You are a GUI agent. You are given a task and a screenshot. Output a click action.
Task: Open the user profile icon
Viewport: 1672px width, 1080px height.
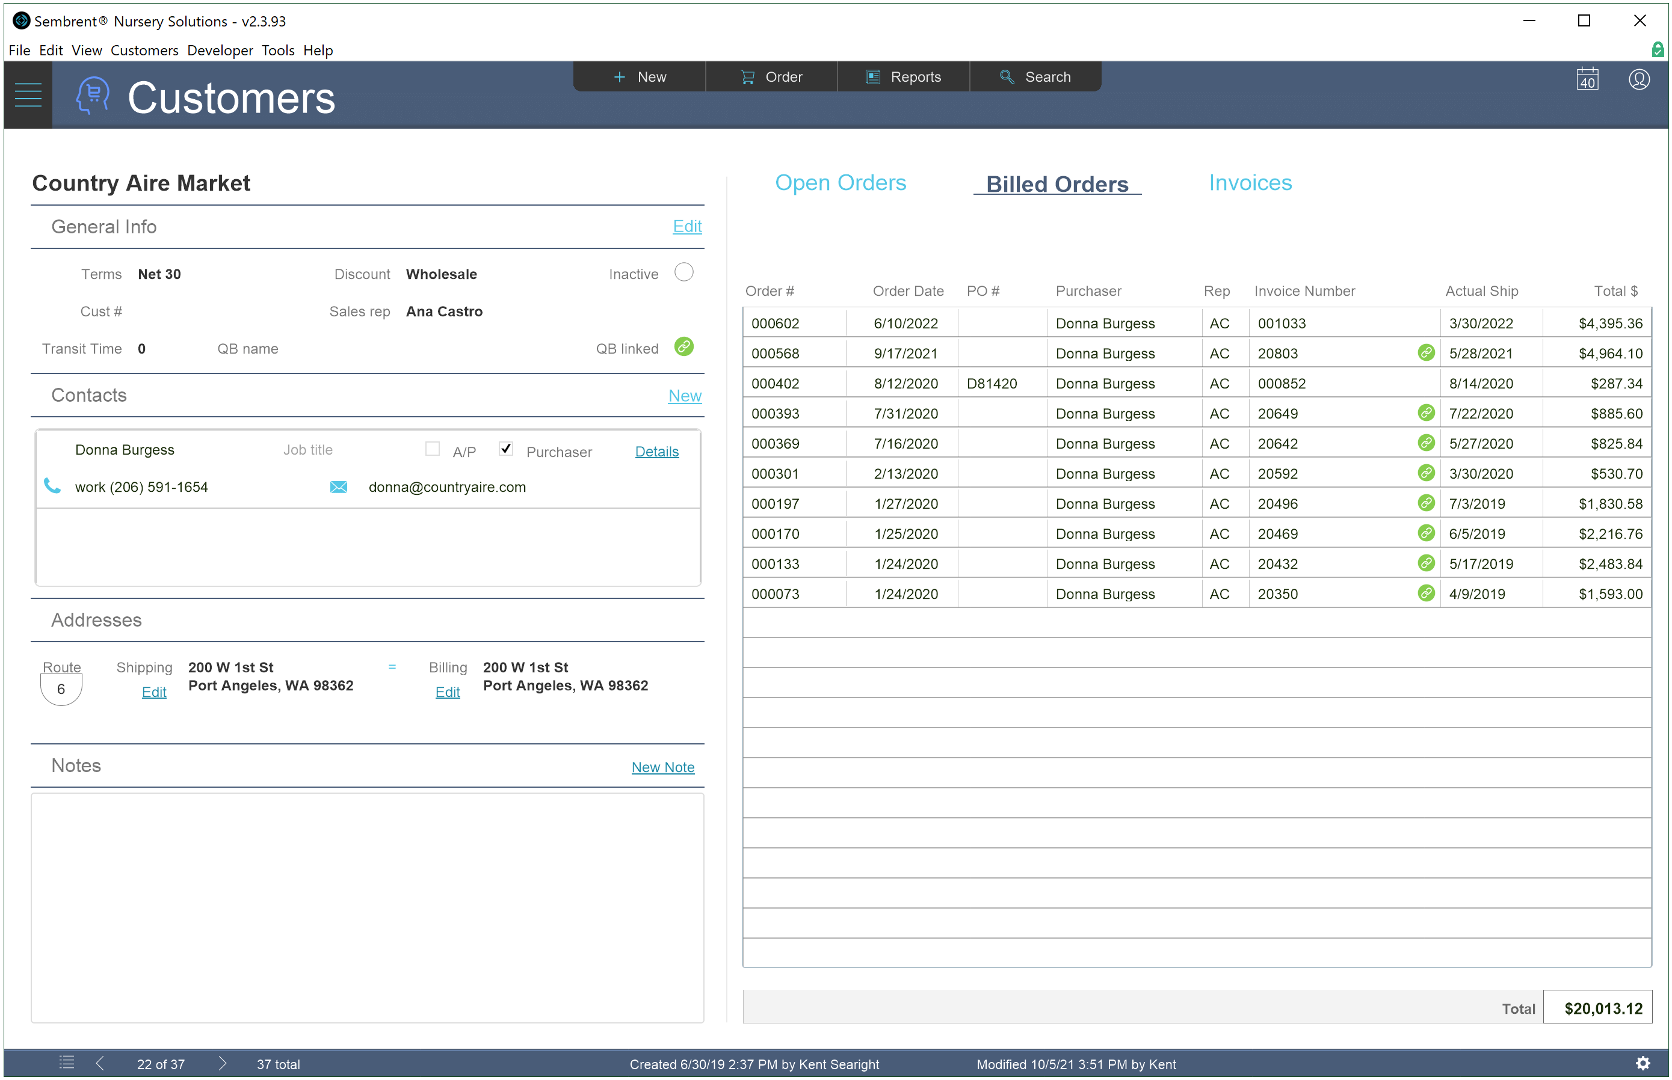coord(1638,79)
